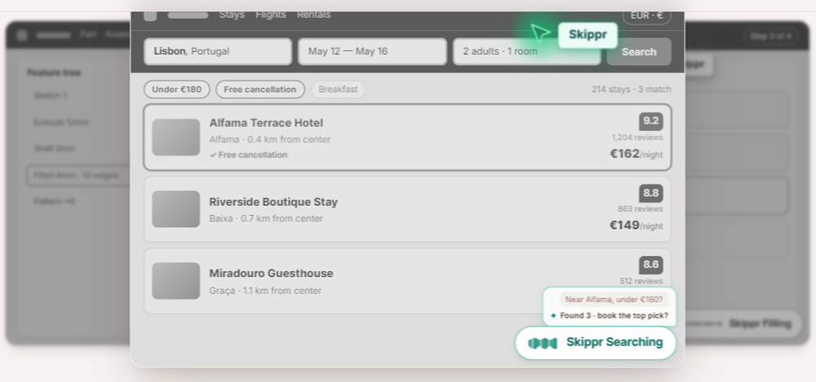Screen dimensions: 816x382
Task: Switch to the Flights tab
Action: click(x=271, y=15)
